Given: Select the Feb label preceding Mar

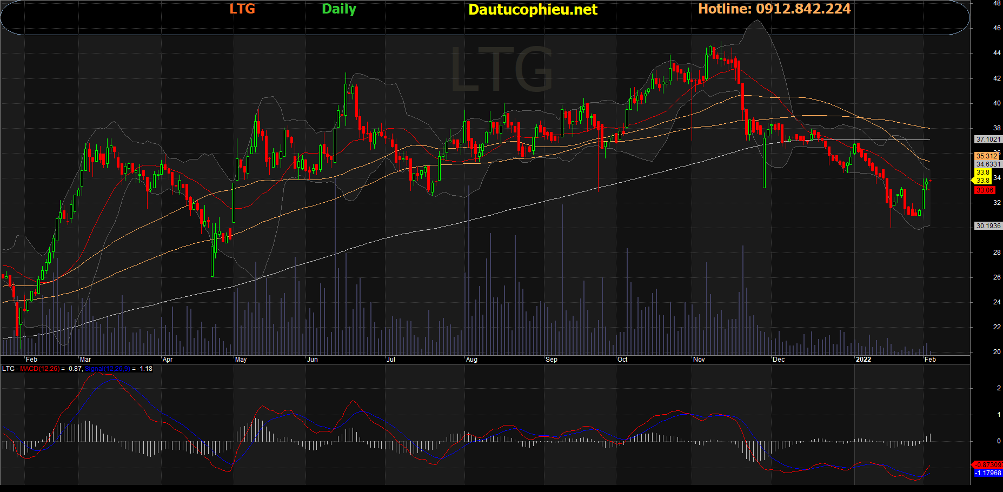Looking at the screenshot, I should (32, 360).
